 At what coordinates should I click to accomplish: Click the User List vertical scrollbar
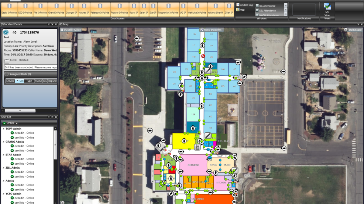click(55, 145)
